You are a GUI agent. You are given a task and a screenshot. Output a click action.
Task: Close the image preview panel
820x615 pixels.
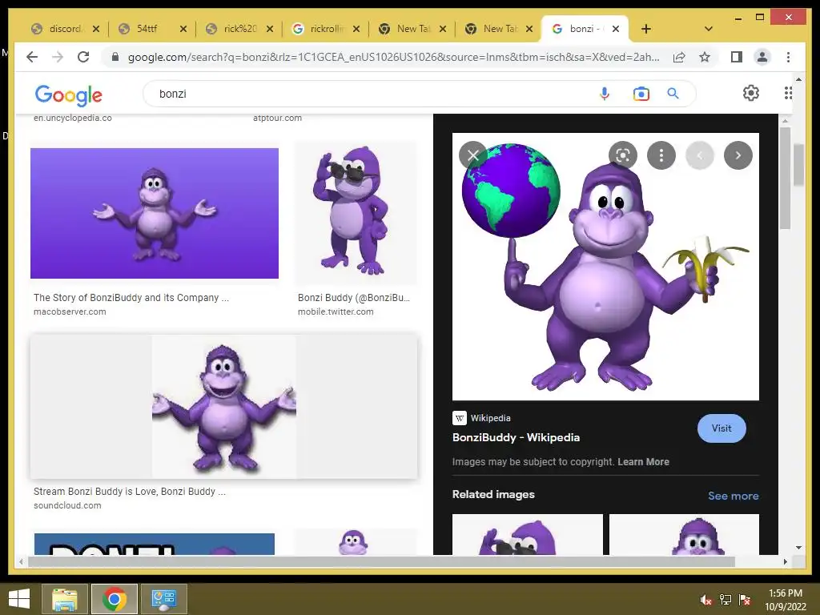(473, 155)
